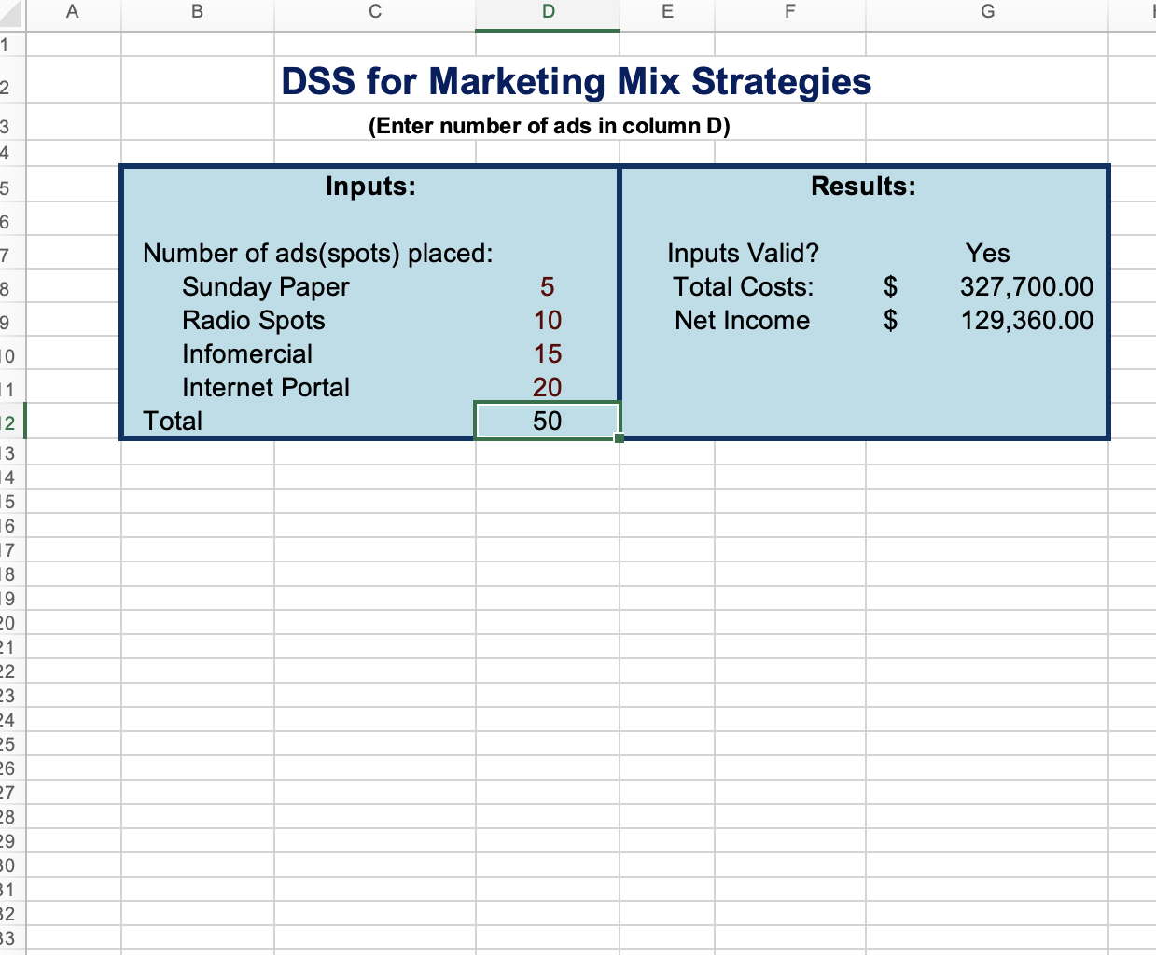Click the fill handle on the selected Total cell

[x=620, y=437]
